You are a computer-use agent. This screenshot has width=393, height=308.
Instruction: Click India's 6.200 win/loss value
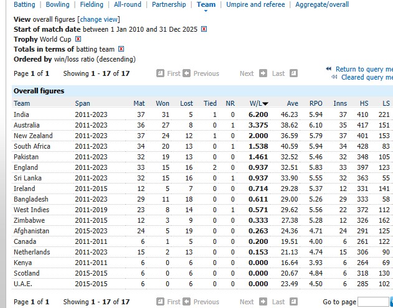pyautogui.click(x=258, y=114)
